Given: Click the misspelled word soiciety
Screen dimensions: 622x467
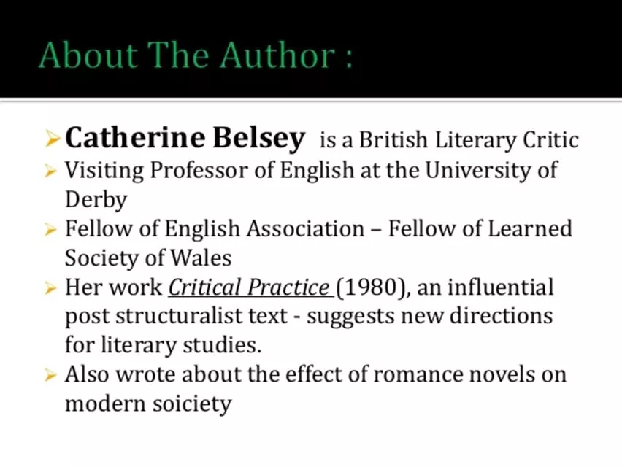Looking at the screenshot, I should point(189,404).
